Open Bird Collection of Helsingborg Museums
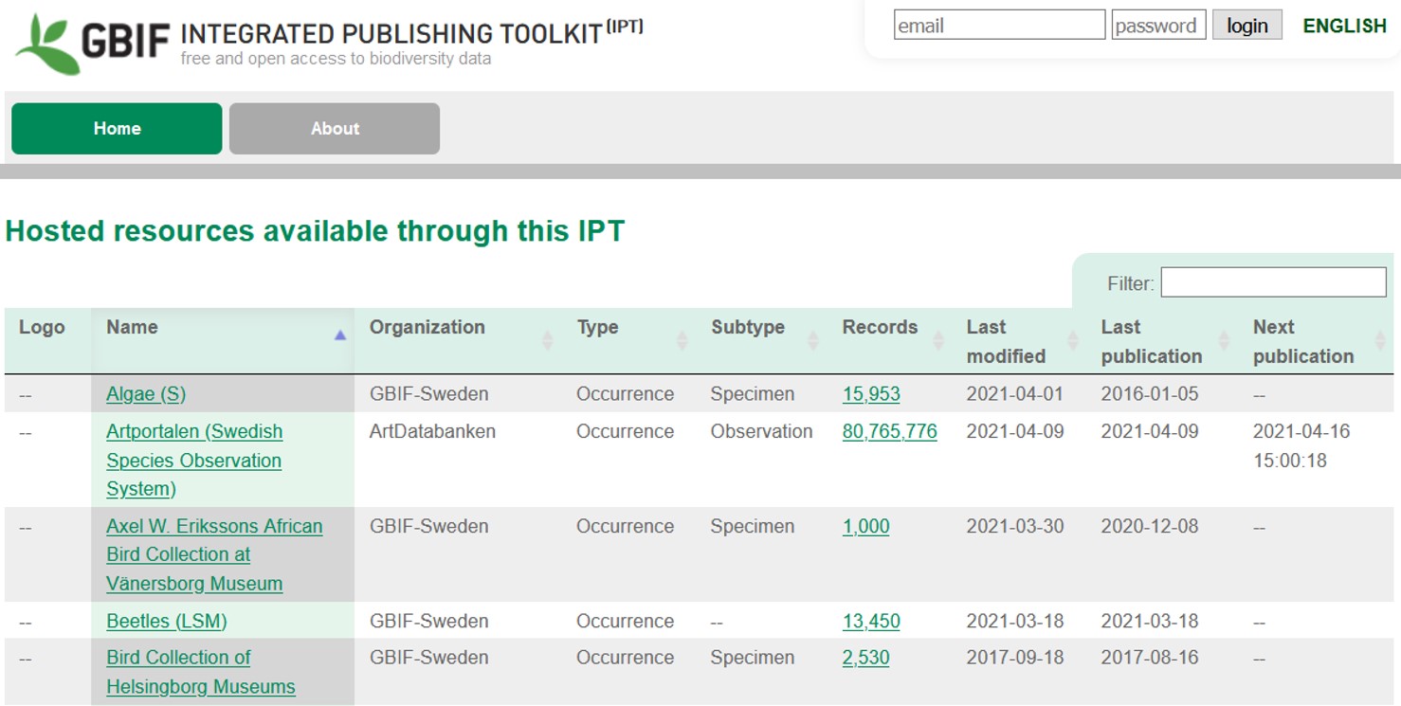Screen dimensions: 1401x706 click(201, 672)
